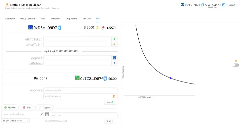This screenshot has height=127, width=240.
Task: Click the Balloons contract title
Action: [x=40, y=78]
